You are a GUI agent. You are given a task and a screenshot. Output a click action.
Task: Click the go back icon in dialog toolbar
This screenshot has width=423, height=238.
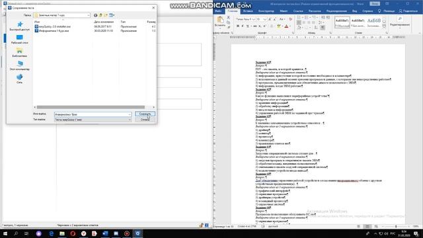click(95, 15)
